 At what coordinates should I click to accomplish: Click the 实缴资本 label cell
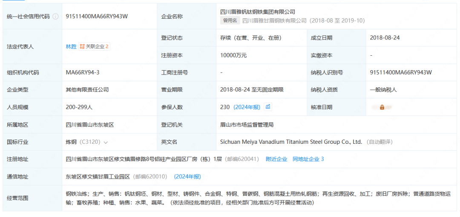coord(336,55)
